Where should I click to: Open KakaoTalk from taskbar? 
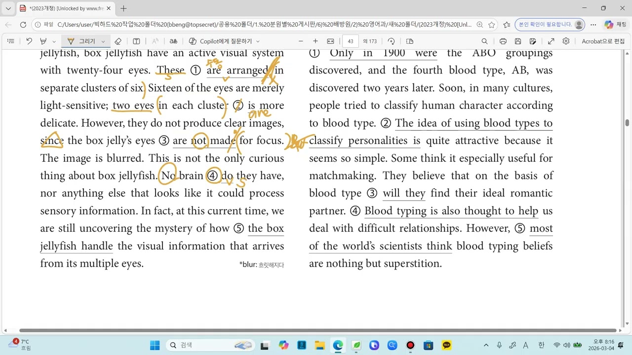tap(447, 345)
